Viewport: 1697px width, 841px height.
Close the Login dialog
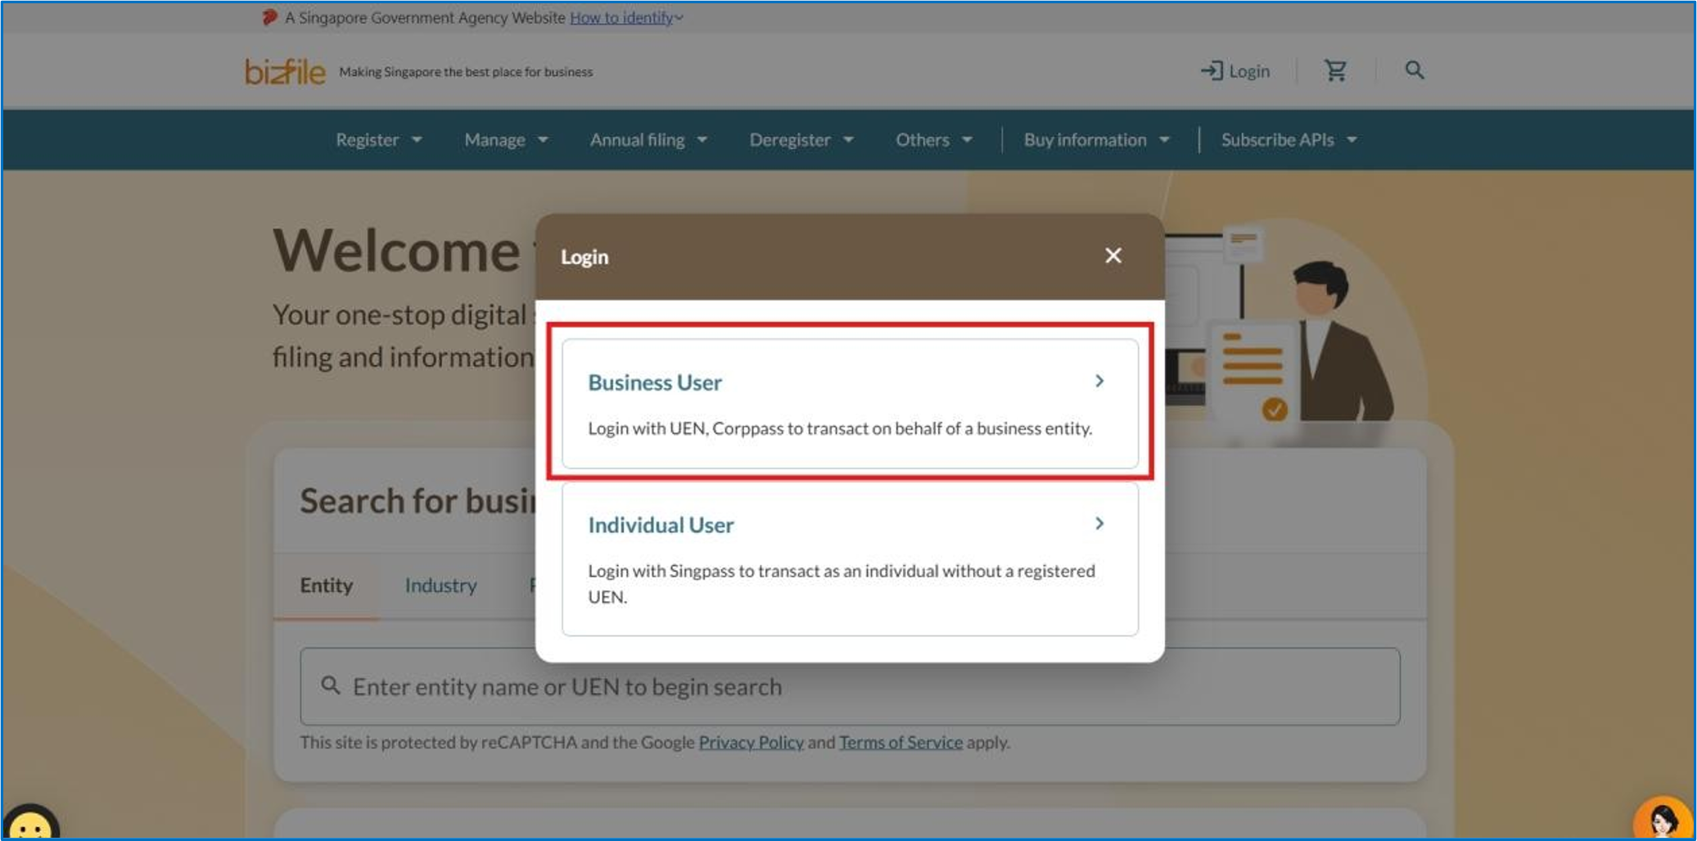tap(1113, 255)
